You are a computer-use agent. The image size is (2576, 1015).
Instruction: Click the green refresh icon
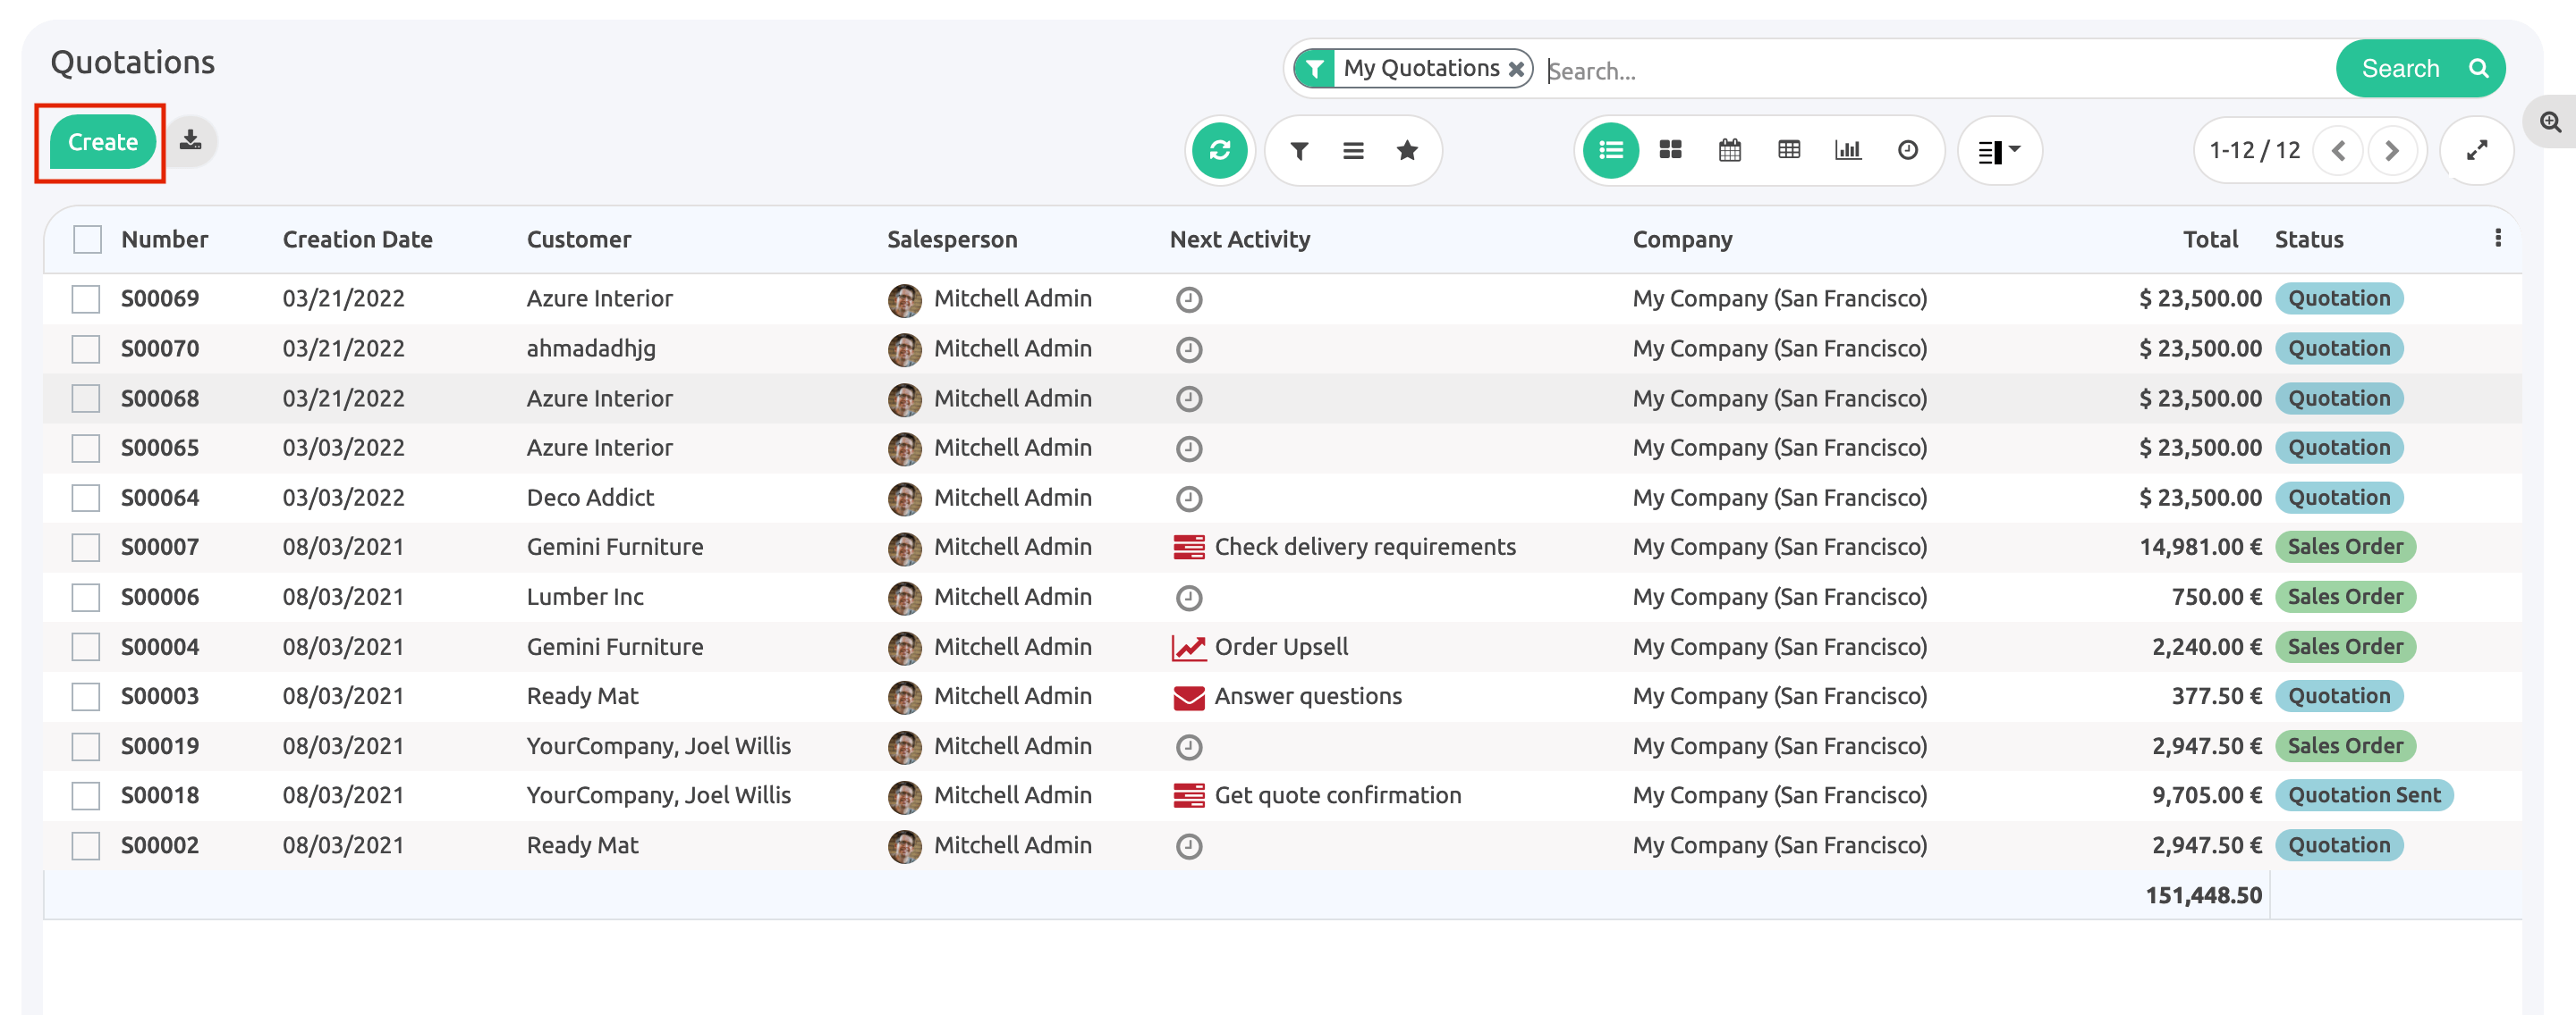1219,151
